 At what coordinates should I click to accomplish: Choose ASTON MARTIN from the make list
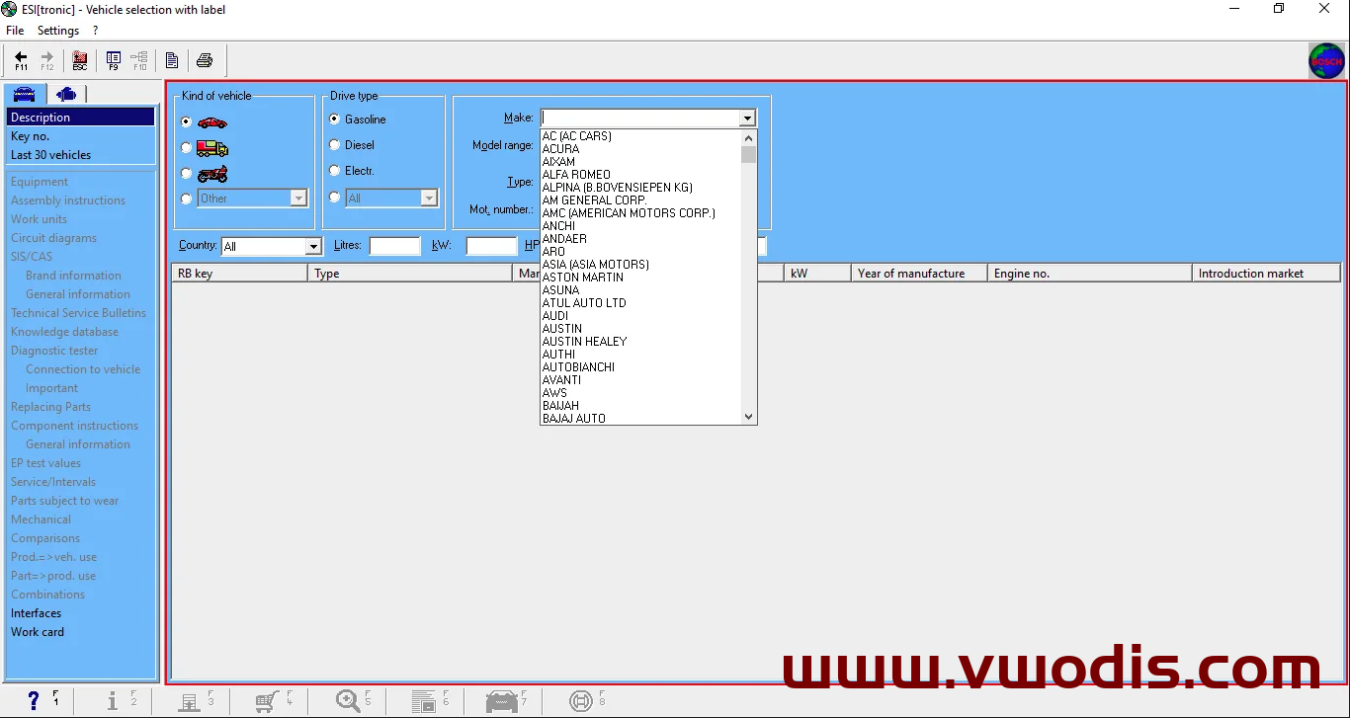coord(583,278)
